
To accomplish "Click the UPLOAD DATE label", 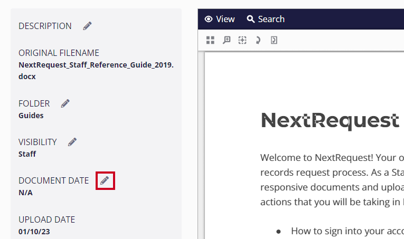I will [x=46, y=219].
